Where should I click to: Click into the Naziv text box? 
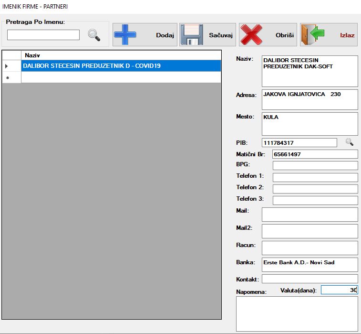coord(309,71)
